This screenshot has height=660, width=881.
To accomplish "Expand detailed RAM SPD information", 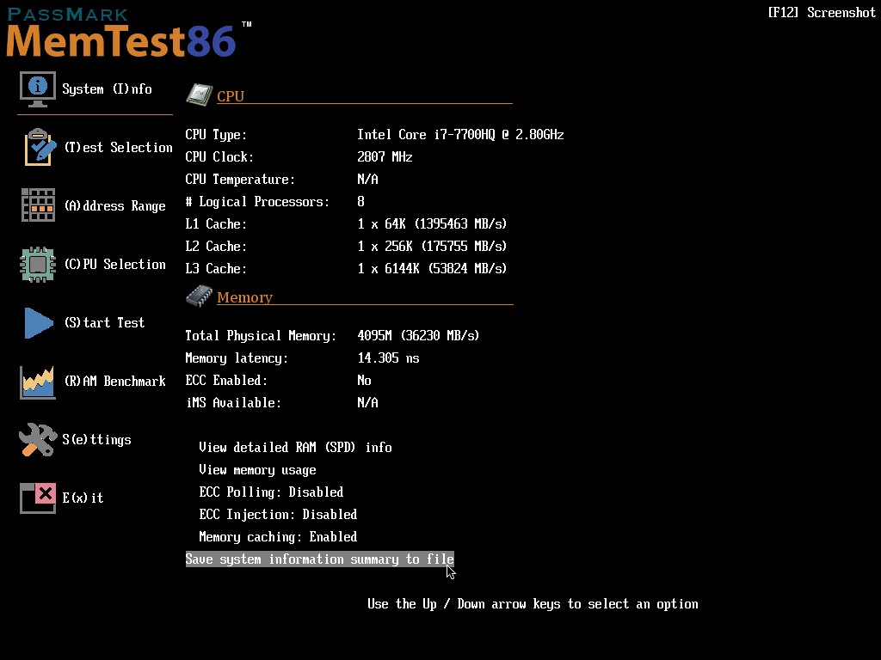I will (295, 447).
